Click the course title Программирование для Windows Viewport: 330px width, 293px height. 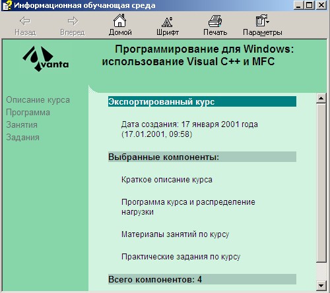point(198,55)
